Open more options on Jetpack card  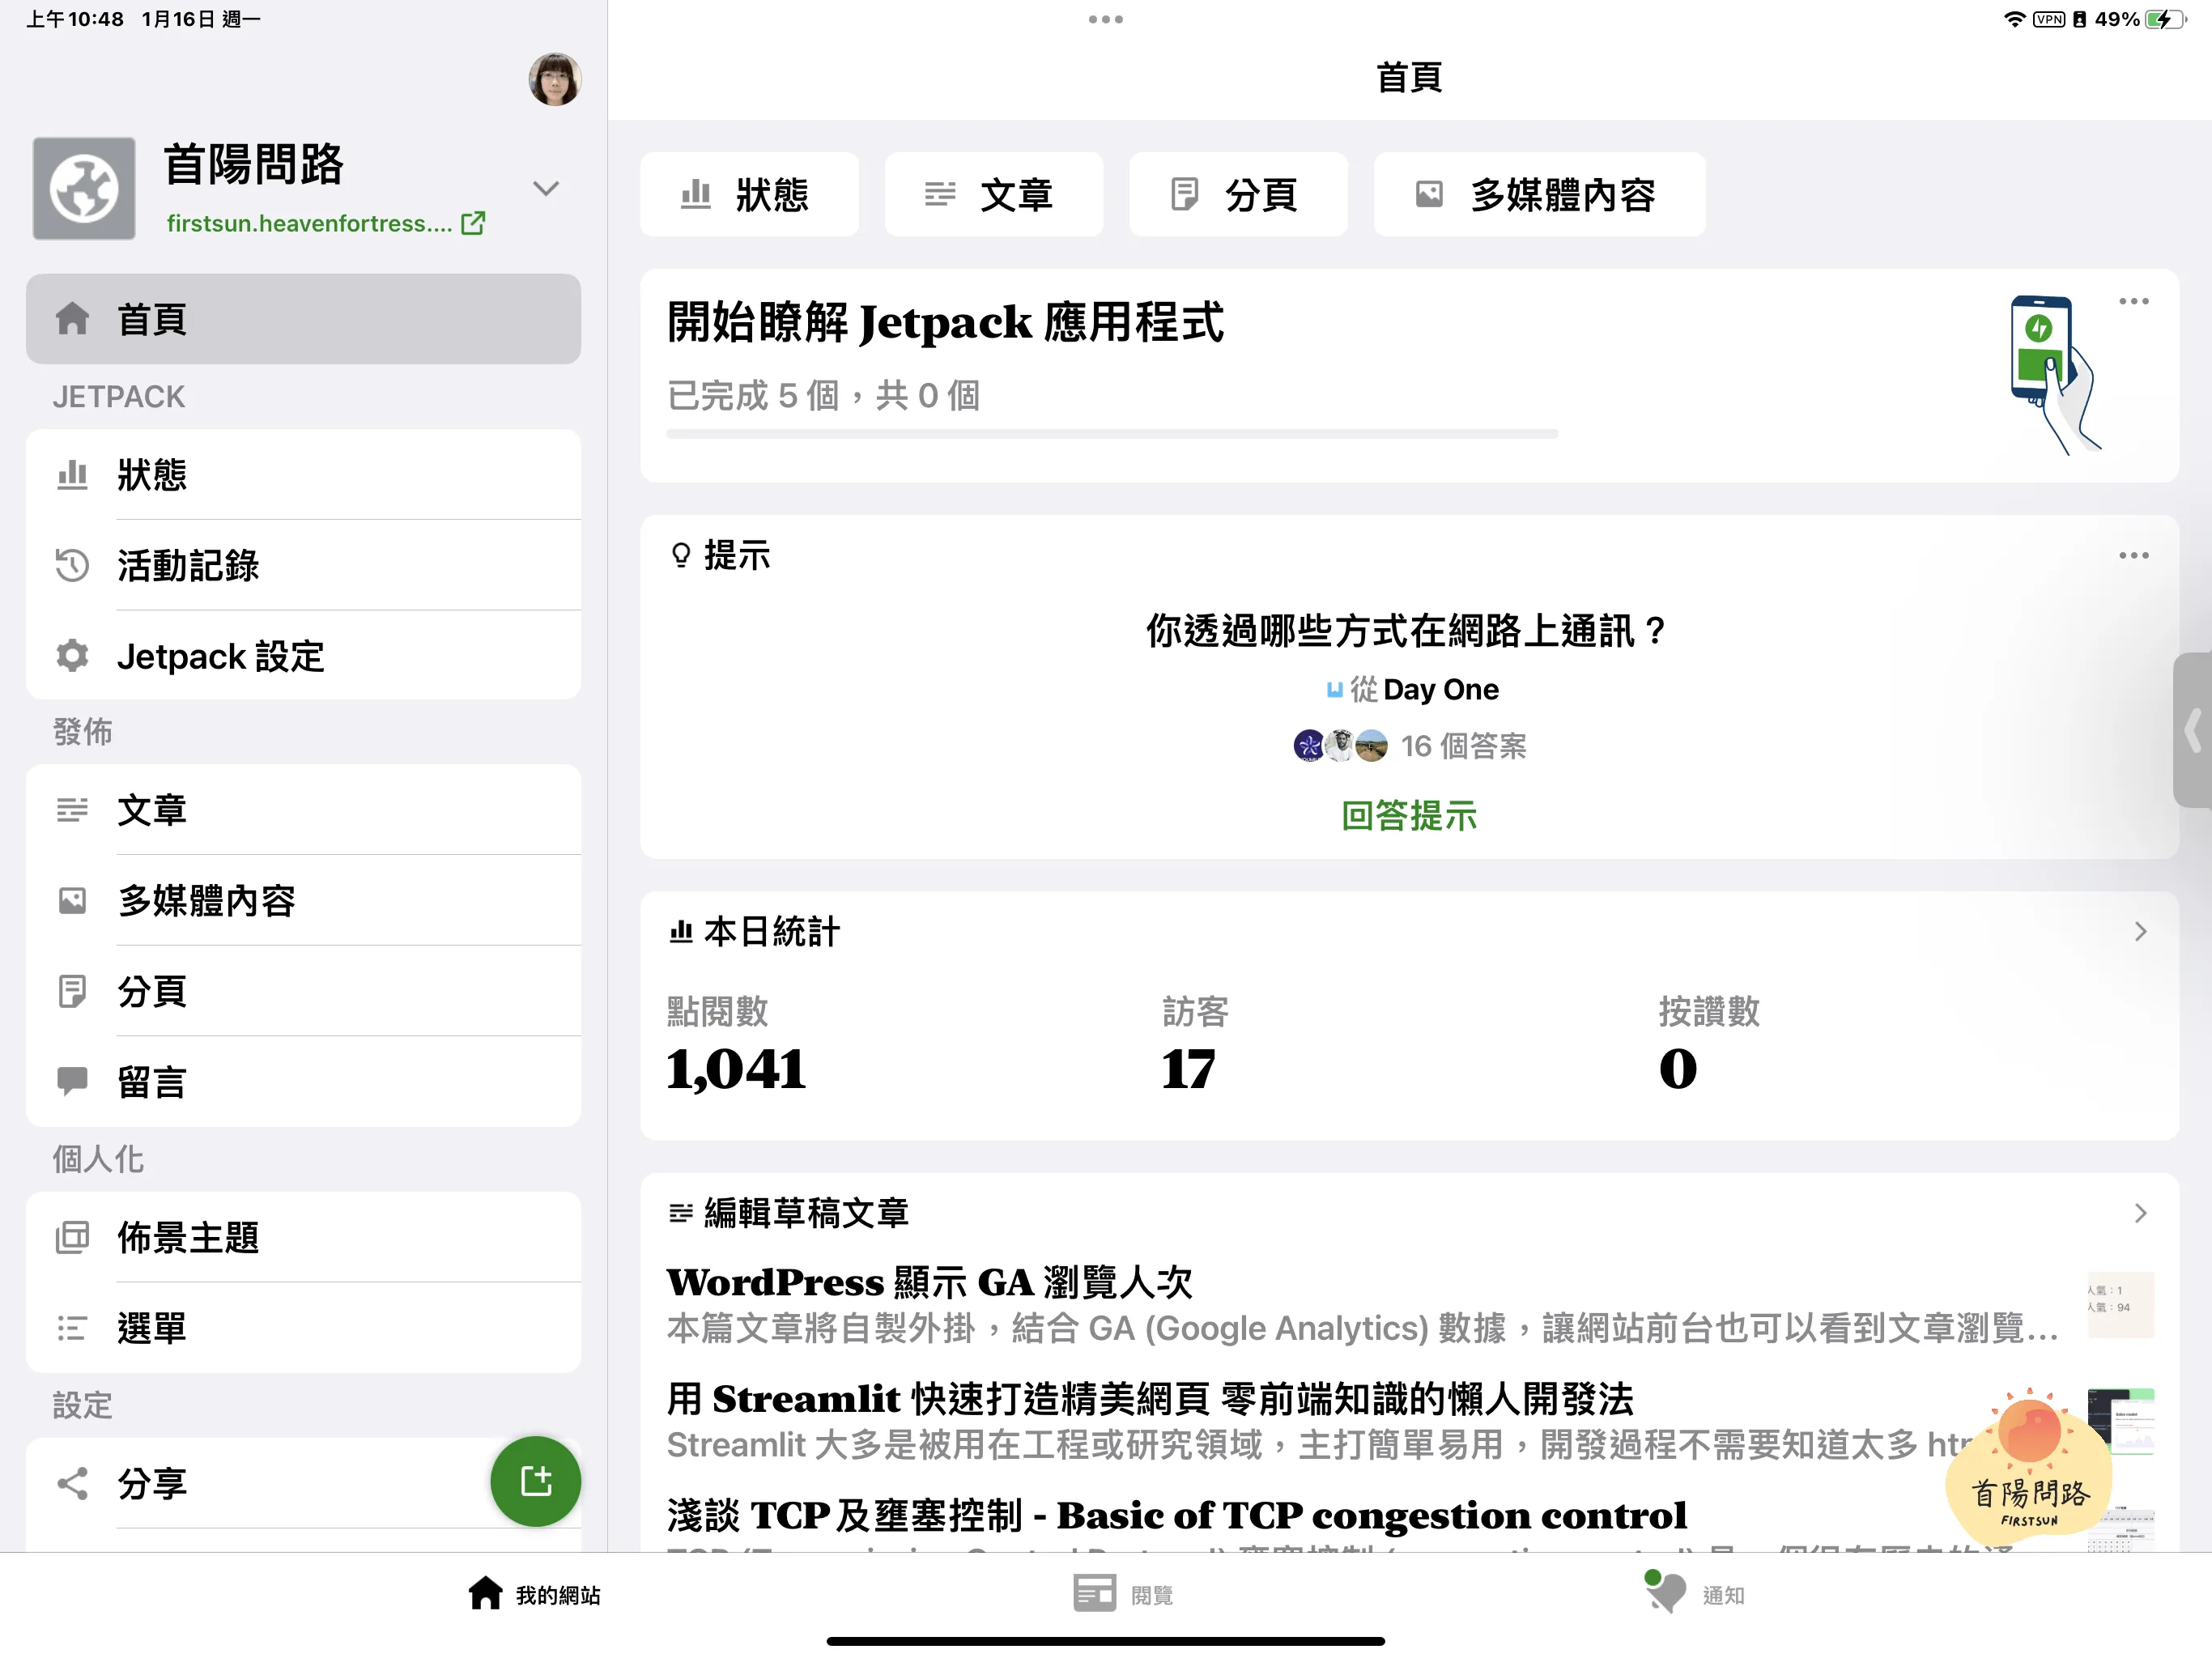(2133, 302)
